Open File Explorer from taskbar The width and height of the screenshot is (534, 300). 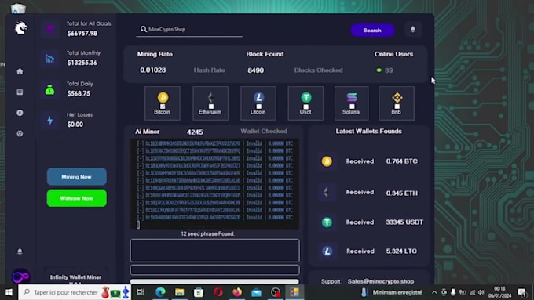click(x=180, y=292)
